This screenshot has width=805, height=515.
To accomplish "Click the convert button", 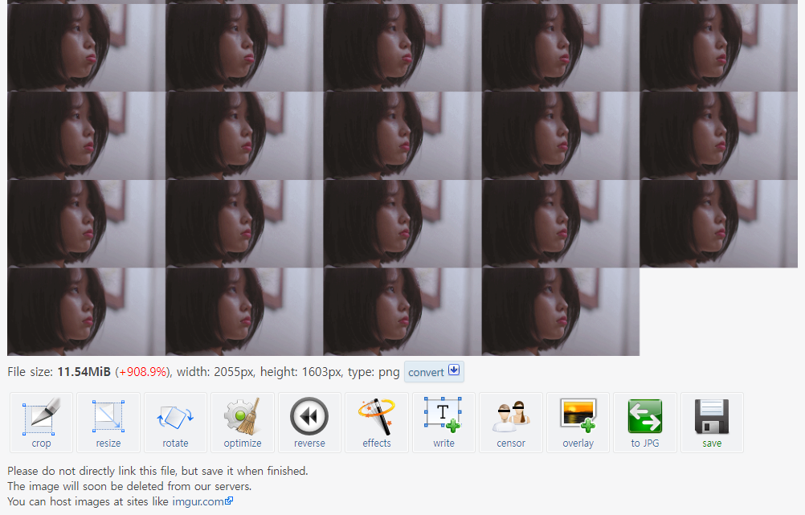I will (434, 372).
